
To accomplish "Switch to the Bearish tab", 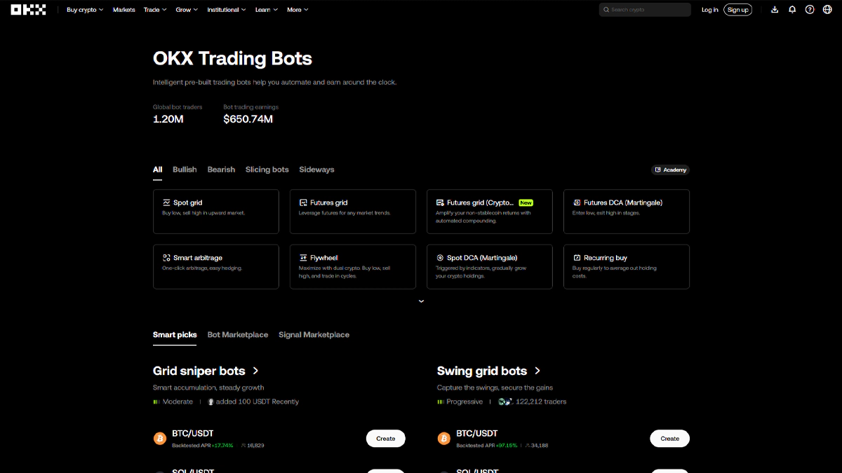I will (x=221, y=170).
